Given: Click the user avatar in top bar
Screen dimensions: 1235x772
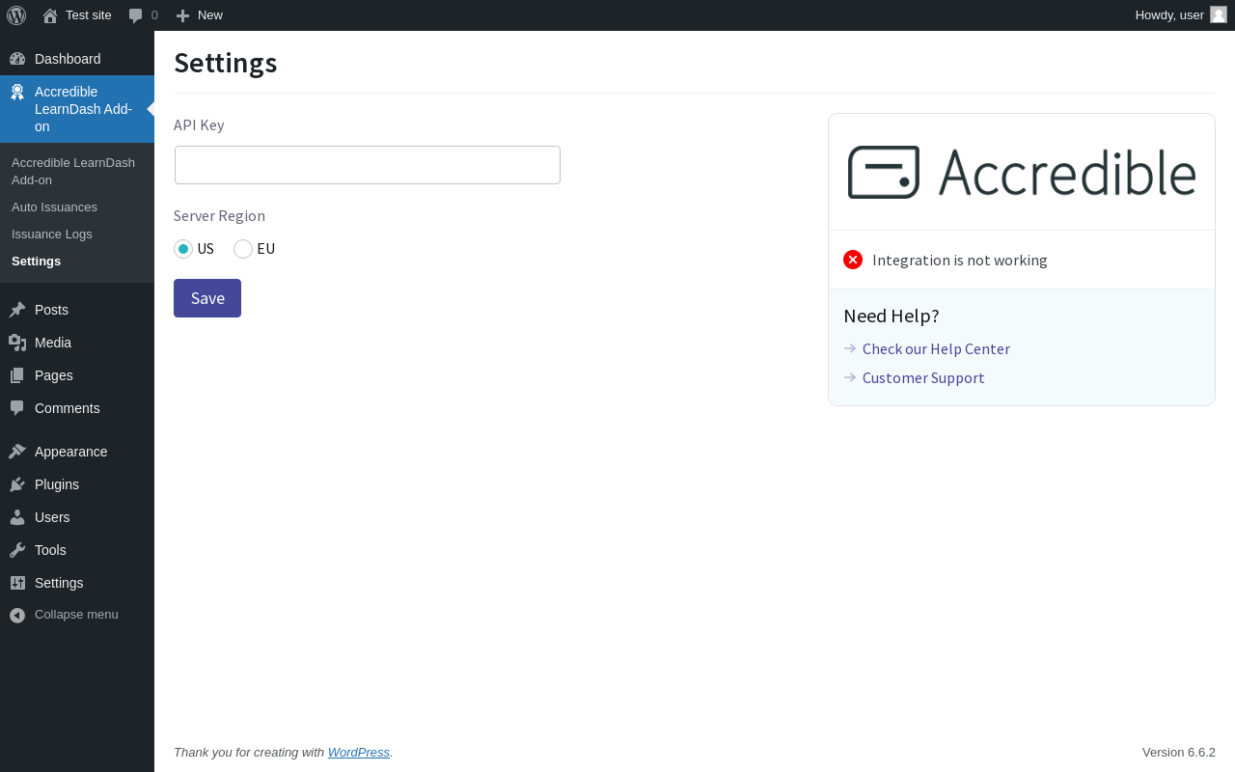Looking at the screenshot, I should coord(1219,14).
